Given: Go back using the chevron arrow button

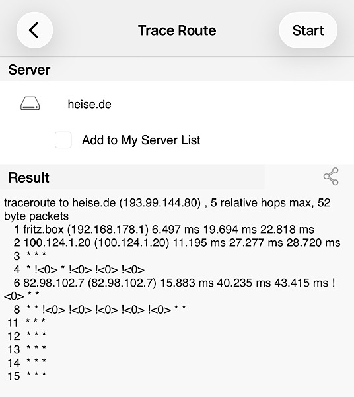Looking at the screenshot, I should (34, 30).
